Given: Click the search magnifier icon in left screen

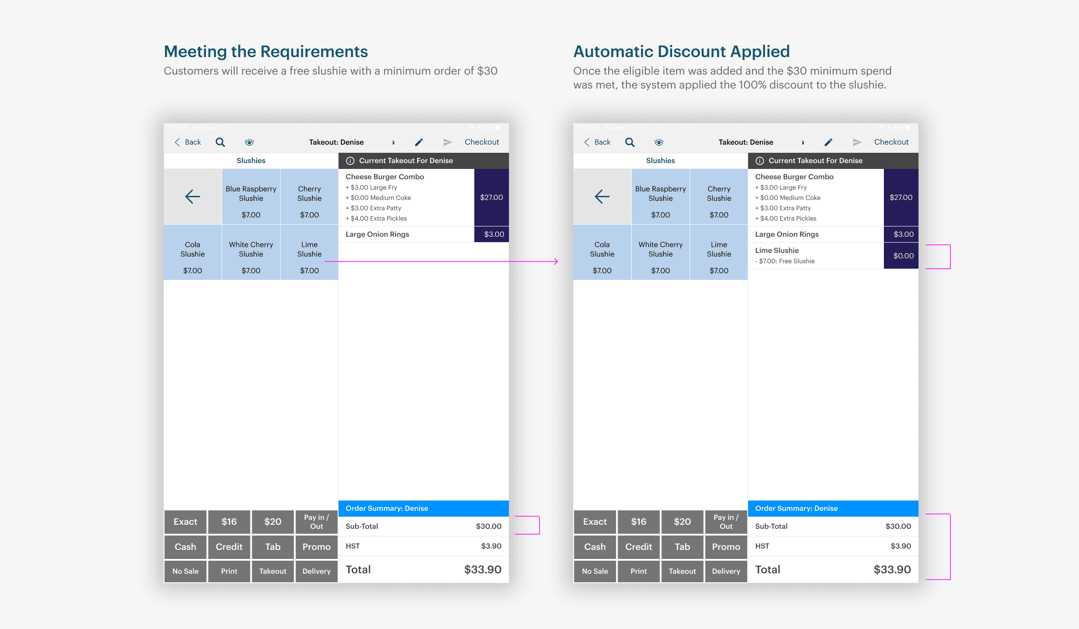Looking at the screenshot, I should coord(220,142).
